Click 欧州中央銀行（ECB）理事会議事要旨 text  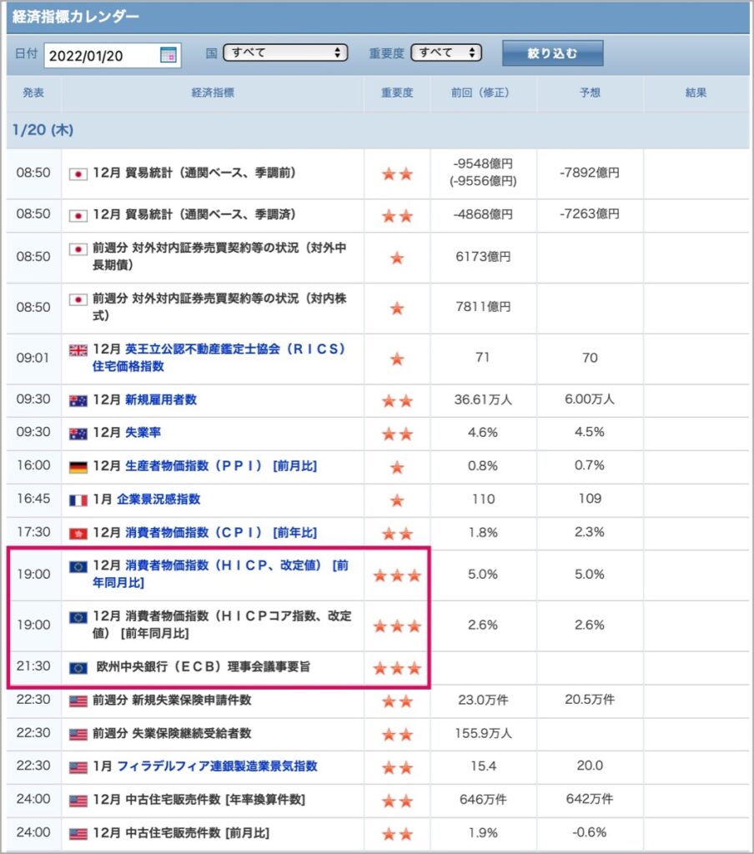tap(204, 666)
